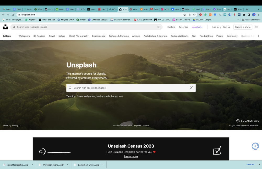This screenshot has height=169, width=262.
Task: Open the Pinterest extension icon
Action: pyautogui.click(x=200, y=15)
